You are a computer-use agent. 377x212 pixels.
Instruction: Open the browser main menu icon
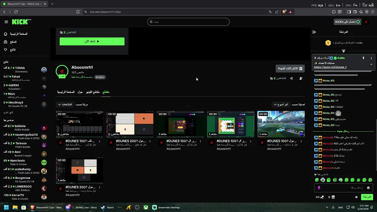[x=373, y=12]
